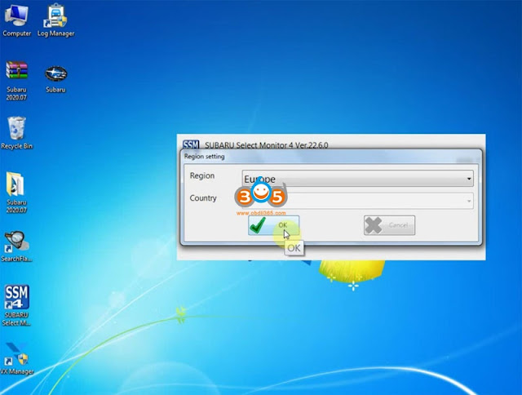522x395 pixels.
Task: Cancel the Region setting dialog
Action: coord(389,225)
